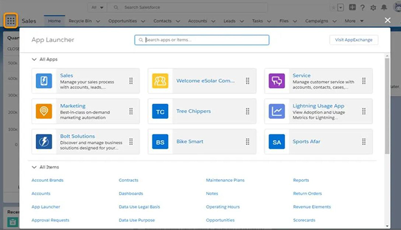Close the App Launcher with X
Viewport: 401px width, 230px height.
coord(388,20)
